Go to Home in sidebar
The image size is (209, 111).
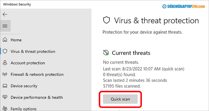(16, 40)
